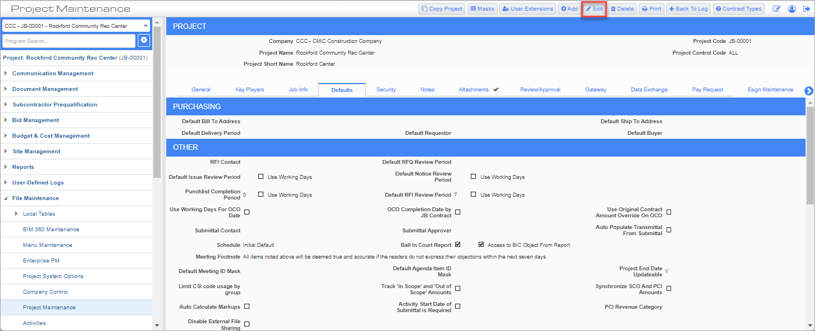
Task: Click the Program Search field
Action: [69, 41]
